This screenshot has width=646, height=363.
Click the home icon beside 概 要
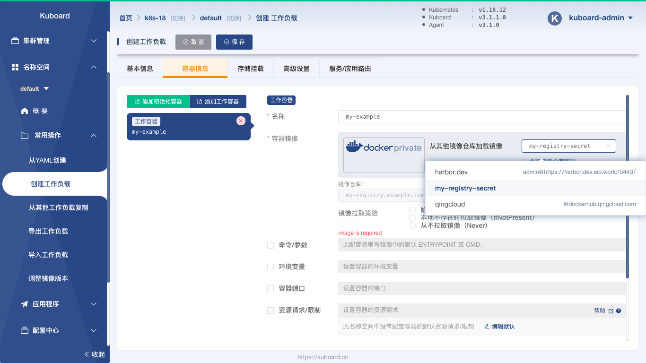click(25, 111)
